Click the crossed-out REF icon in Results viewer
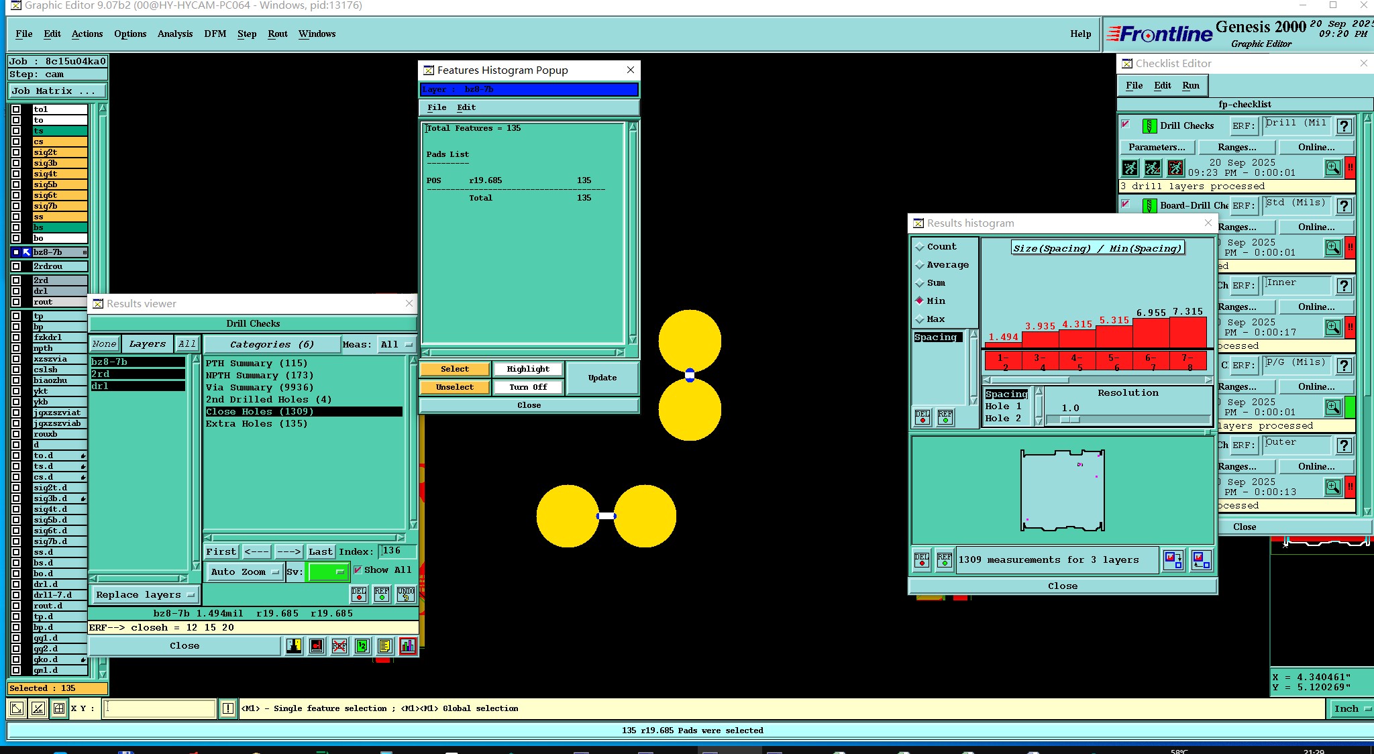Screen dimensions: 1374x754 339,646
